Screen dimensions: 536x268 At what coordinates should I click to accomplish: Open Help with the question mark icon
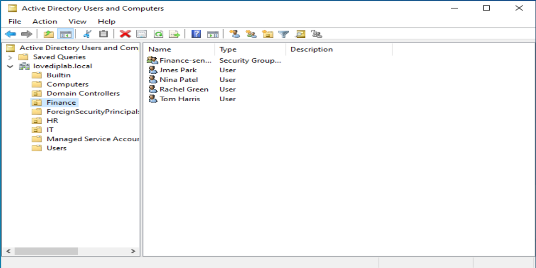coord(196,34)
